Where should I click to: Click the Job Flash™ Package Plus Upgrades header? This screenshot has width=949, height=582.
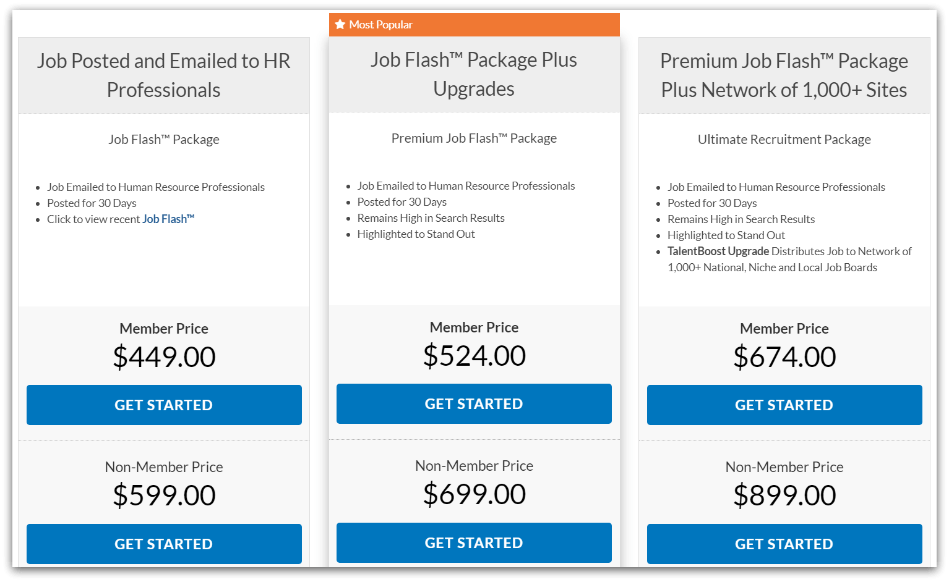click(474, 74)
